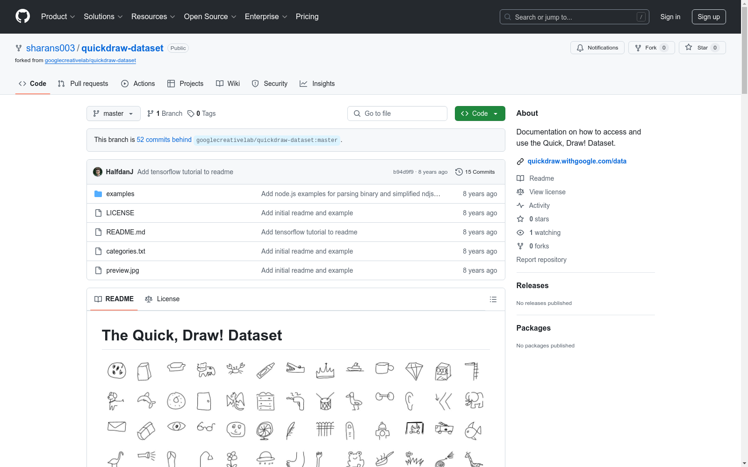The width and height of the screenshot is (748, 467).
Task: Open the Packages heading link
Action: point(533,328)
